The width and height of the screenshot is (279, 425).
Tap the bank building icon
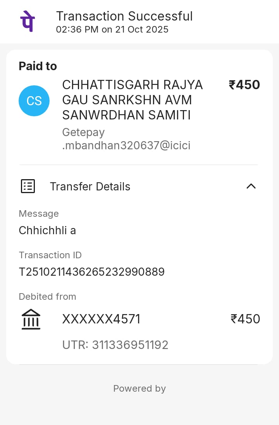pos(31,320)
